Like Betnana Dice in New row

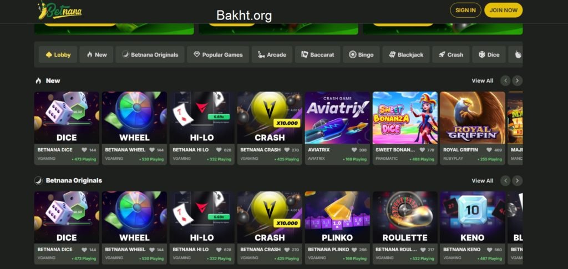84,150
